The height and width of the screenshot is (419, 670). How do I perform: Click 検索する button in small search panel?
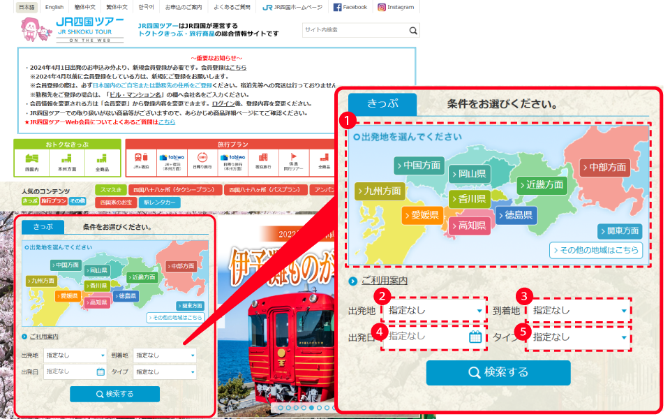(114, 394)
